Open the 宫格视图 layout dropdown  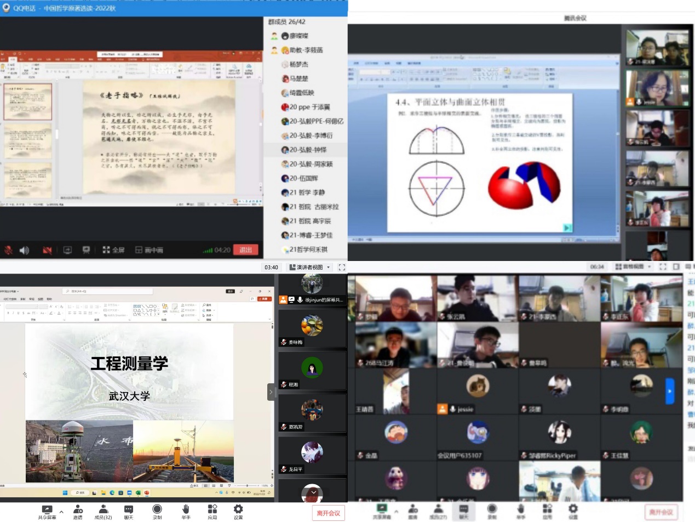click(633, 266)
